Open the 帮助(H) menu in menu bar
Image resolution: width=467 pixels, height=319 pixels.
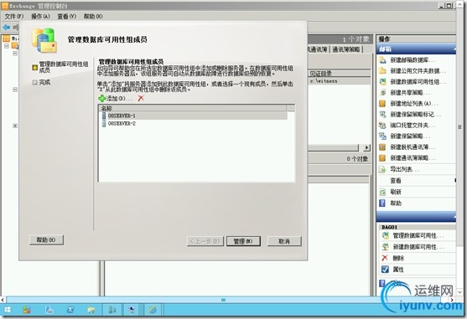[x=93, y=17]
